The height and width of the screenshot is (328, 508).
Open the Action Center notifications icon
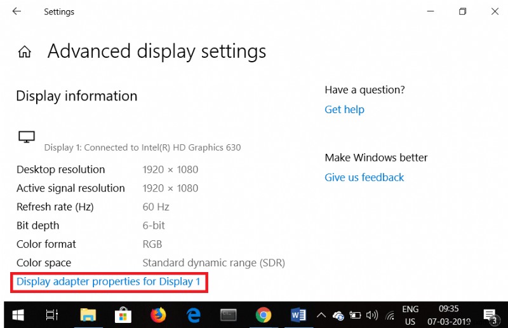tap(490, 316)
